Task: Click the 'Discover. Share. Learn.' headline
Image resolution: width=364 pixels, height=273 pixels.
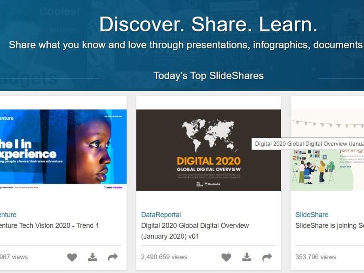Action: [208, 24]
